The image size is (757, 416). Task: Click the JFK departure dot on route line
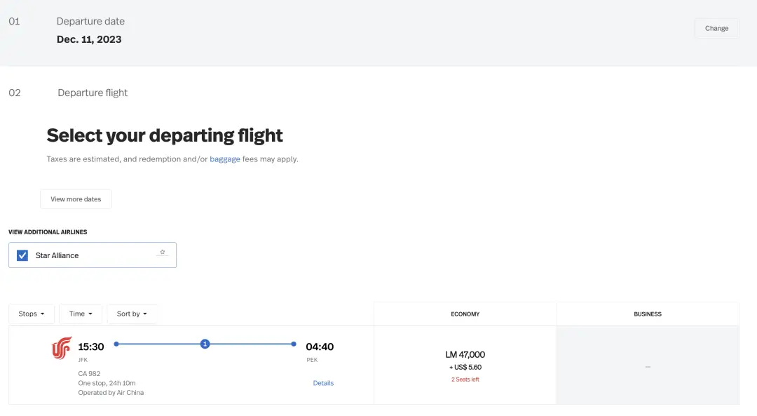[x=116, y=344]
